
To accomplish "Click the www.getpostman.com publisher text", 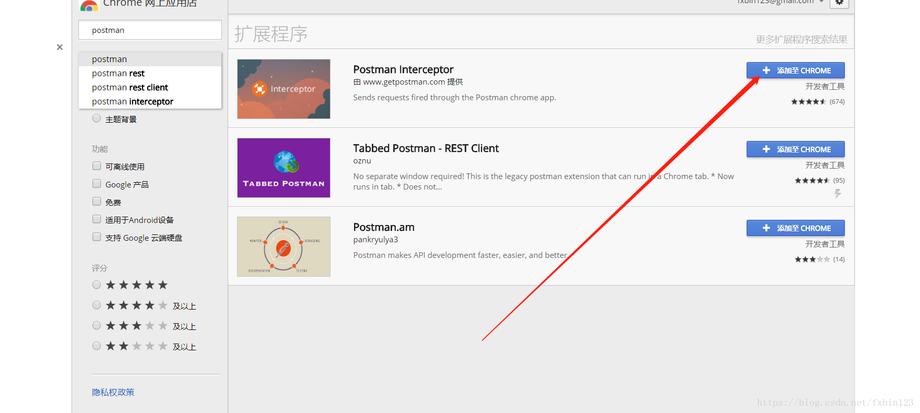I will (404, 82).
